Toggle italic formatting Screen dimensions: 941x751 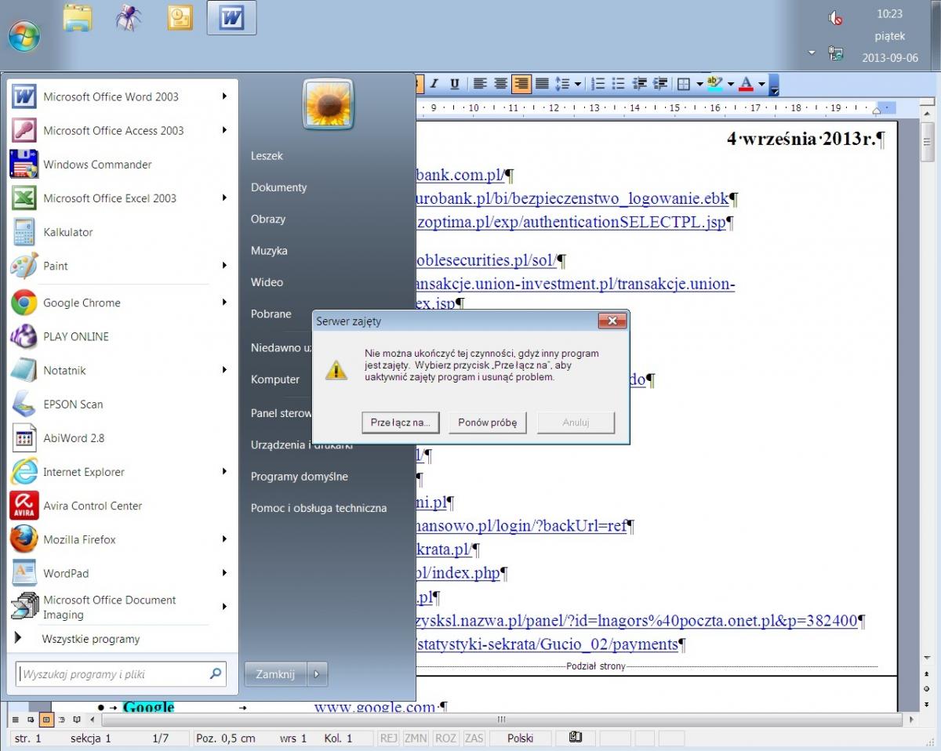(434, 83)
